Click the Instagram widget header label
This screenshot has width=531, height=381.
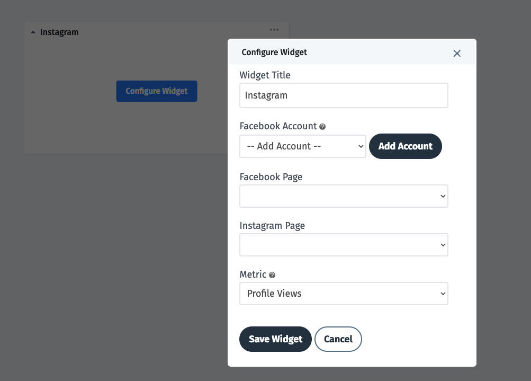coord(59,32)
